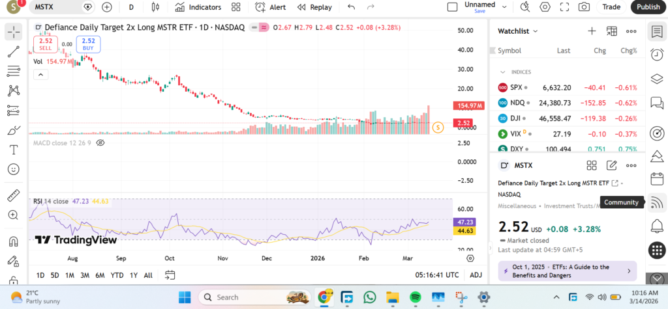
Task: Select the ruler measure tool
Action: (13, 195)
